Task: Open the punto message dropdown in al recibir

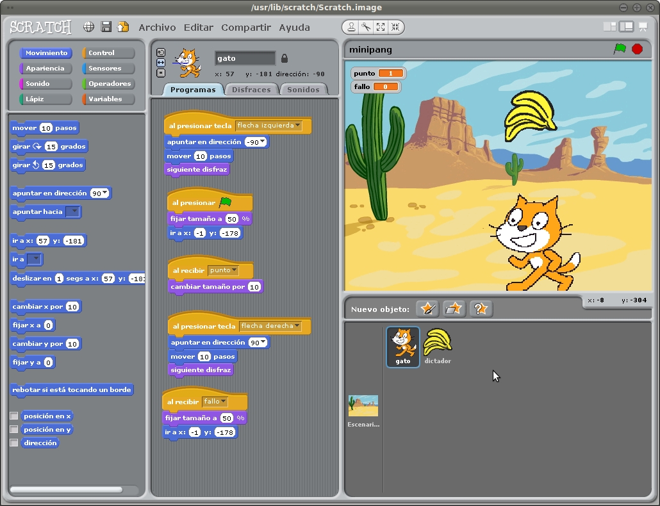Action: tap(236, 270)
